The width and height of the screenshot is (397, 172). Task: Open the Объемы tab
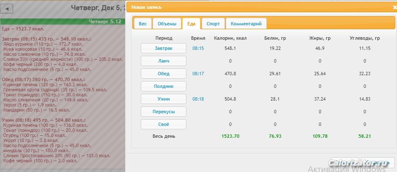(167, 24)
